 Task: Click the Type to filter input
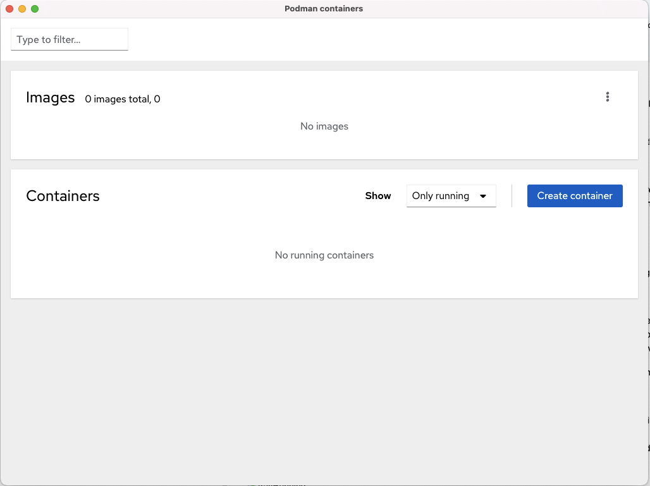tap(69, 39)
